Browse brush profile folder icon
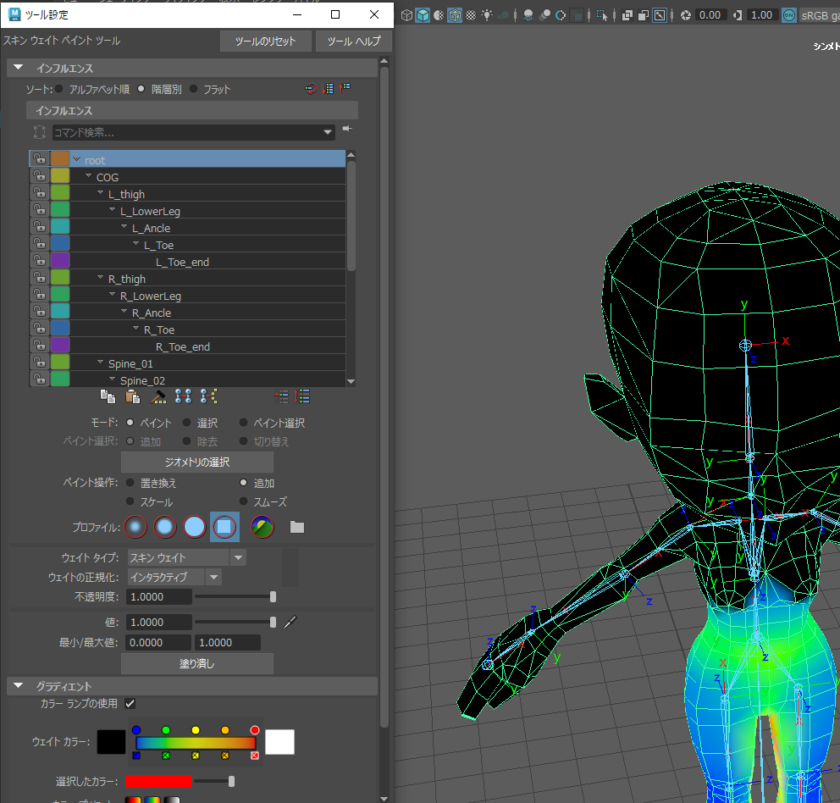Screen dimensions: 840x803 click(x=296, y=527)
